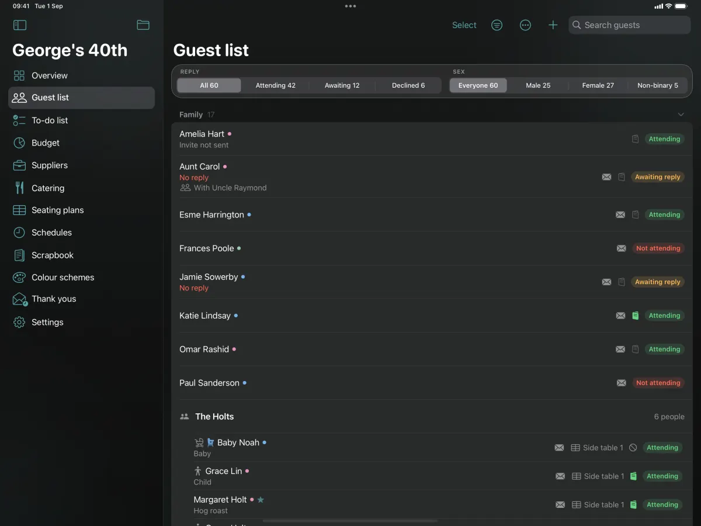Click Margaret Holt's Attending badge

coord(662,505)
